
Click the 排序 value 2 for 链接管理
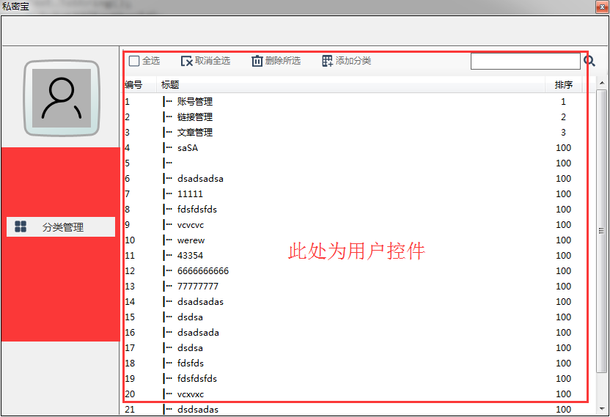point(563,117)
